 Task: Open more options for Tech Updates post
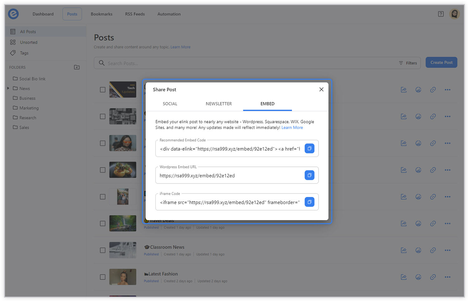click(447, 90)
